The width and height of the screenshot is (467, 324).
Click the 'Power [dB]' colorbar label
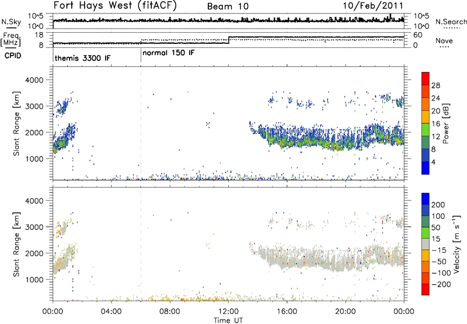point(445,123)
